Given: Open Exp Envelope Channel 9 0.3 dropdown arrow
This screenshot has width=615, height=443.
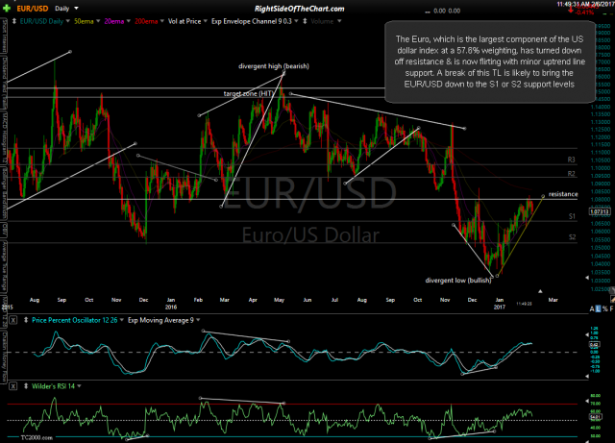Looking at the screenshot, I should click(296, 21).
